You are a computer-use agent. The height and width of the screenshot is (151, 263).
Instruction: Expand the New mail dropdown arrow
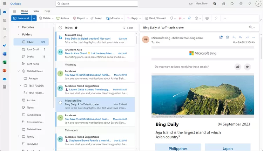(34, 18)
